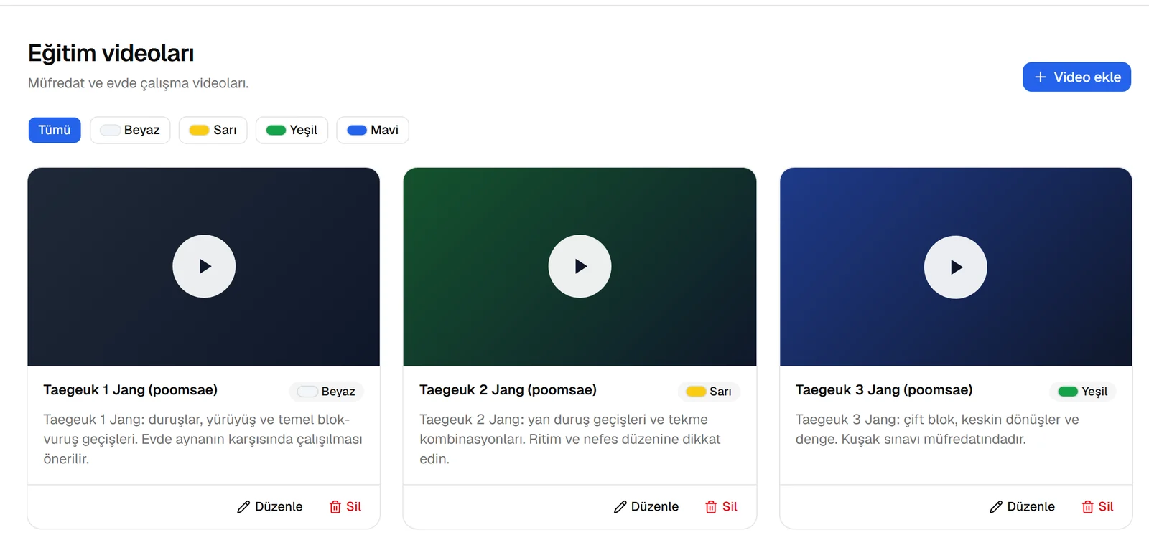Click the Eğitim videoları heading
1149x535 pixels.
(111, 53)
